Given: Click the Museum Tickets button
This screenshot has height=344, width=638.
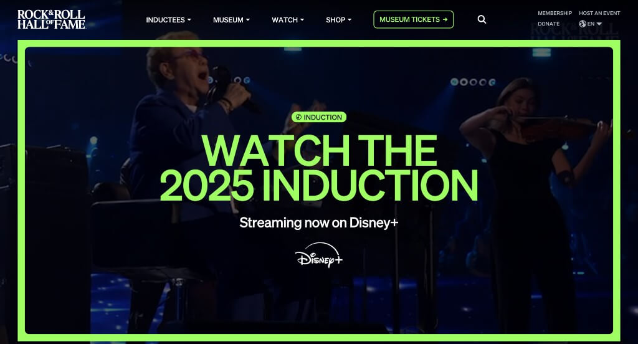Looking at the screenshot, I should pos(414,19).
